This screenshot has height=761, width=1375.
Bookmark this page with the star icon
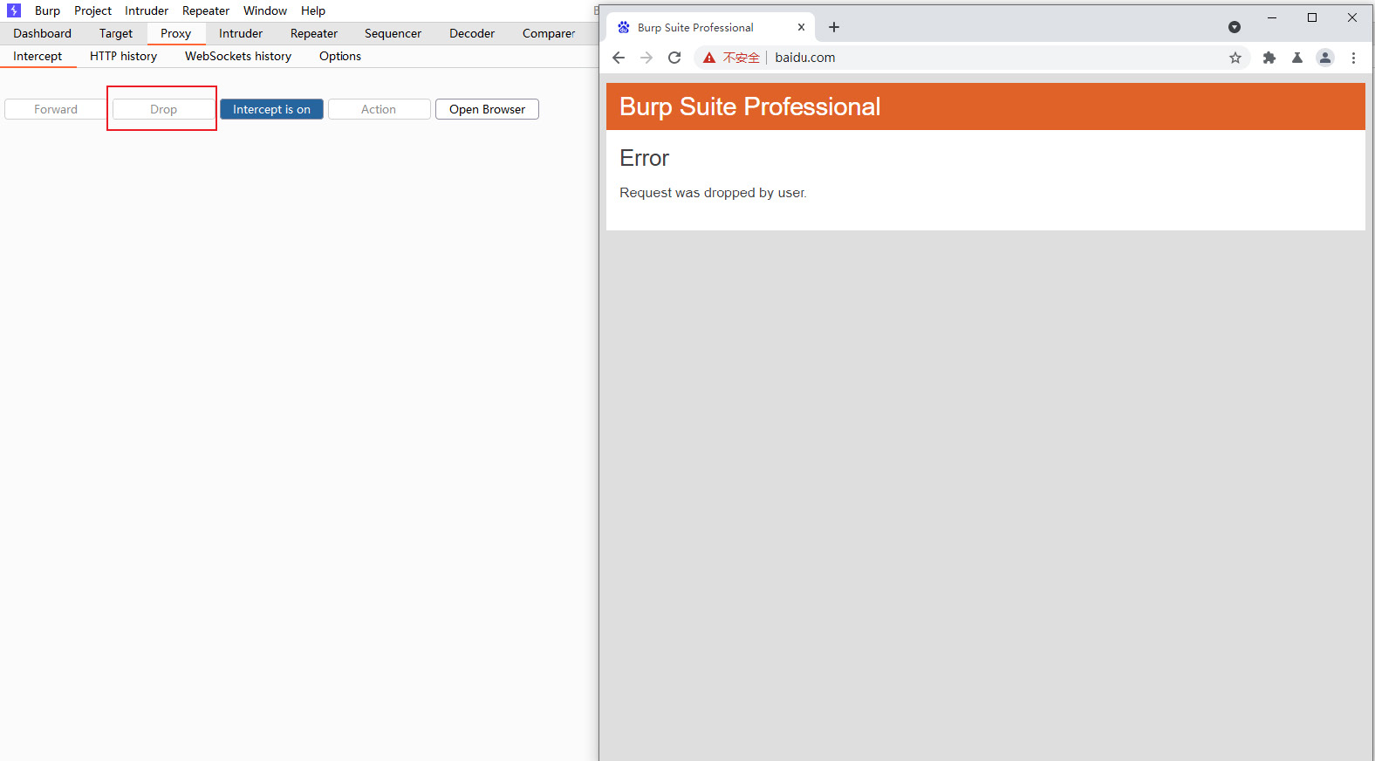pyautogui.click(x=1235, y=58)
